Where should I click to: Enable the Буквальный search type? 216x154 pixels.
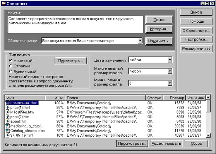[10, 72]
